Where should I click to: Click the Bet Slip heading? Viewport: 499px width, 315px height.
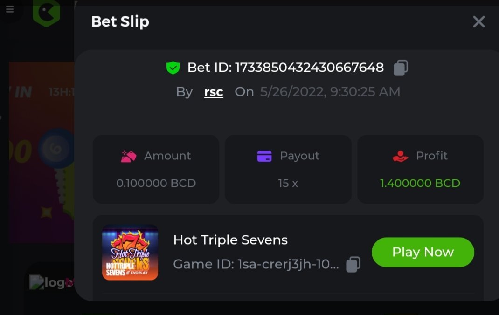click(120, 21)
